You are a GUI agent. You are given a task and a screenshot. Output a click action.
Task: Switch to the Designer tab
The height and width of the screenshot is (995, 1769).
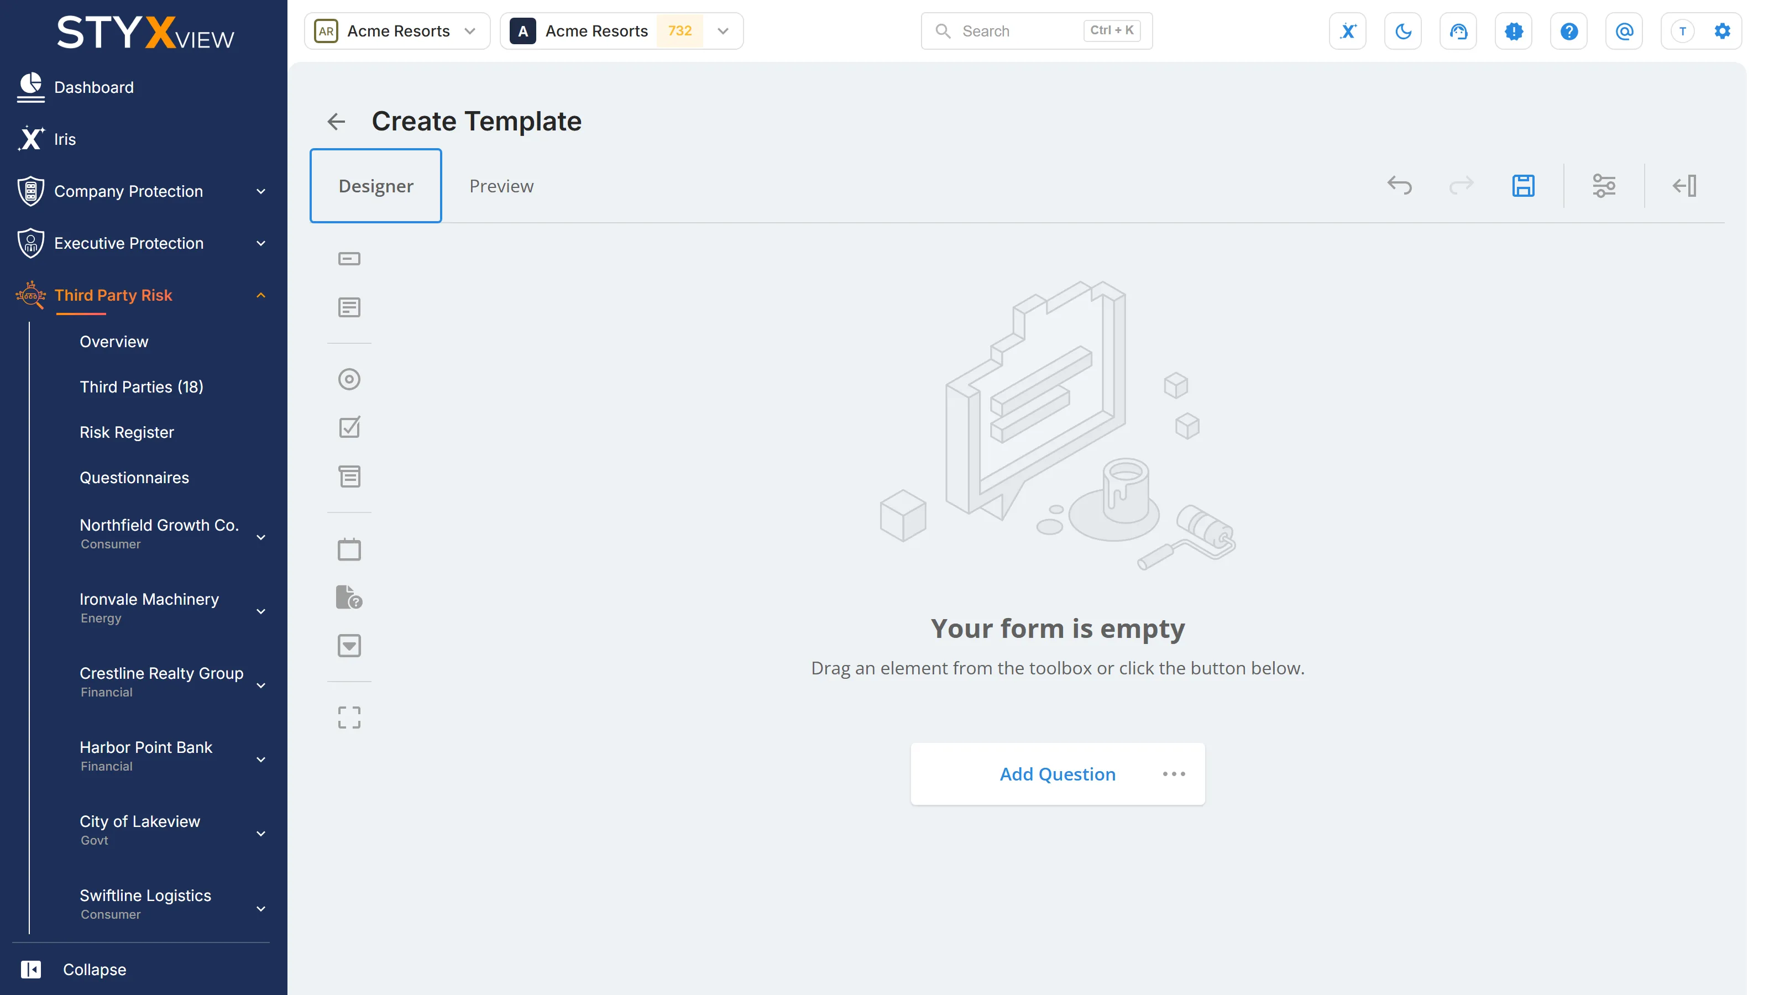[x=376, y=185]
